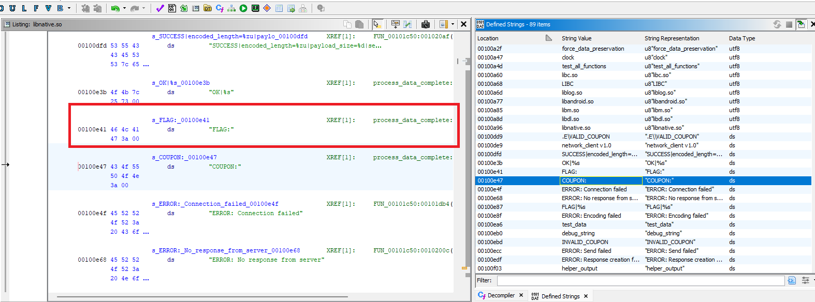Click the Filter text input field

[641, 280]
